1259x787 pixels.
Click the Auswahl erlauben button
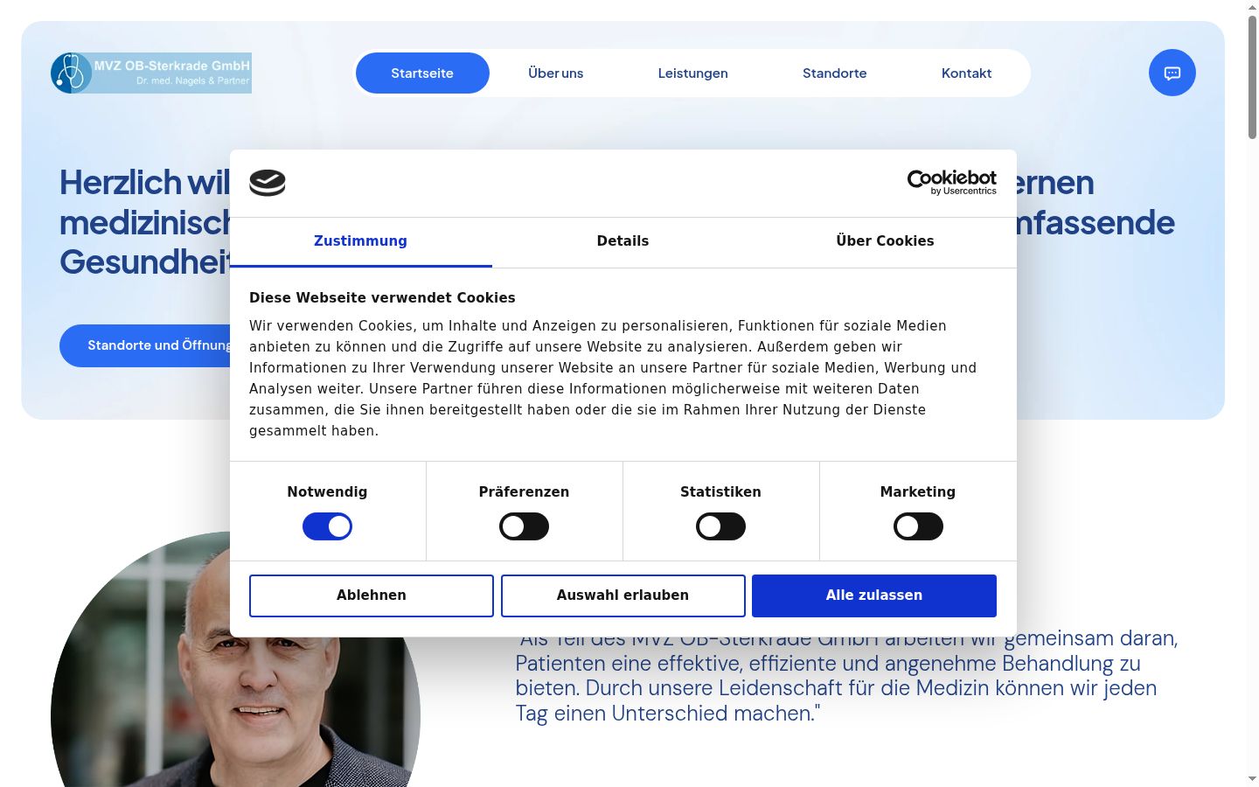(x=623, y=595)
